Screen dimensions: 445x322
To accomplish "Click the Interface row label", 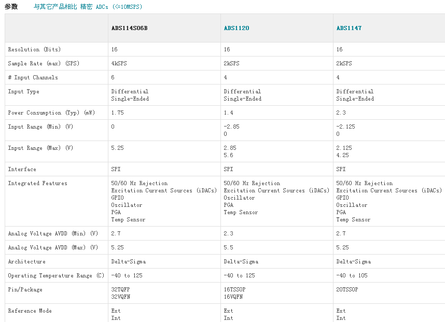I will click(x=22, y=169).
